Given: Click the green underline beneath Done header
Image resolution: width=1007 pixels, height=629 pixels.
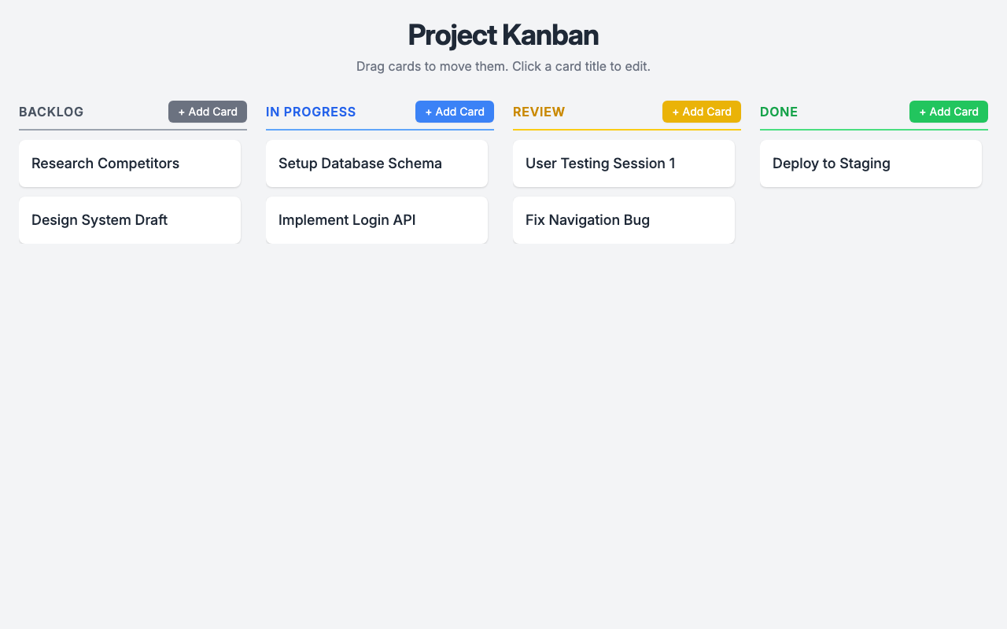Looking at the screenshot, I should tap(873, 129).
